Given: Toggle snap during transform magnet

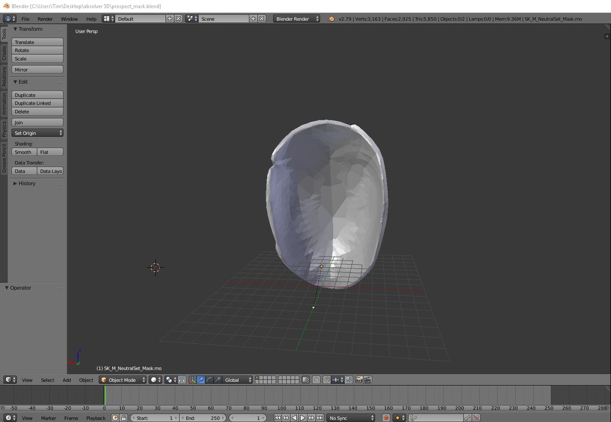Looking at the screenshot, I should [326, 380].
